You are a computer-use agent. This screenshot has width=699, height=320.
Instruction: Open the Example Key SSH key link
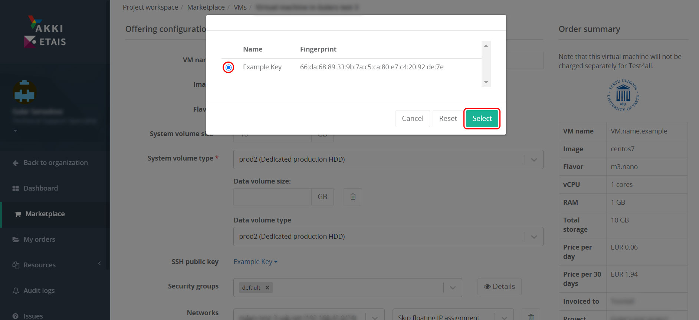pyautogui.click(x=256, y=262)
